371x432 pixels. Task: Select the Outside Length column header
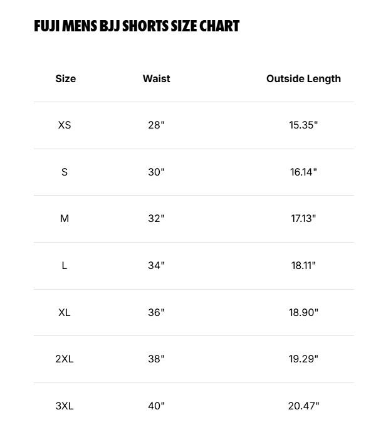[x=303, y=79]
